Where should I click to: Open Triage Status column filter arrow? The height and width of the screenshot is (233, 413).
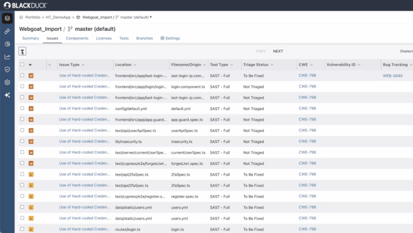pyautogui.click(x=272, y=64)
